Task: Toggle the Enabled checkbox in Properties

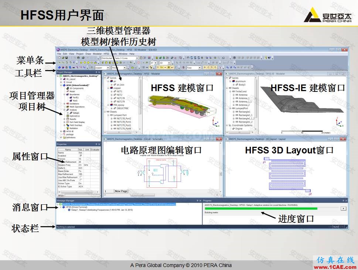Action: click(81, 156)
